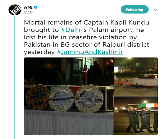Follow the #JammuAndKashmir hashtag link
The height and width of the screenshot is (139, 168).
[90, 52]
